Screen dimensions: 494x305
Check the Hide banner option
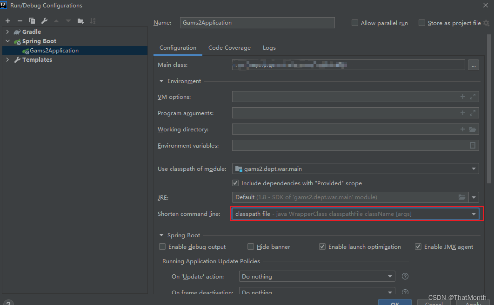251,247
